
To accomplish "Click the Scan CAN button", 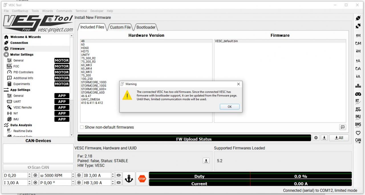I will (x=38, y=167).
